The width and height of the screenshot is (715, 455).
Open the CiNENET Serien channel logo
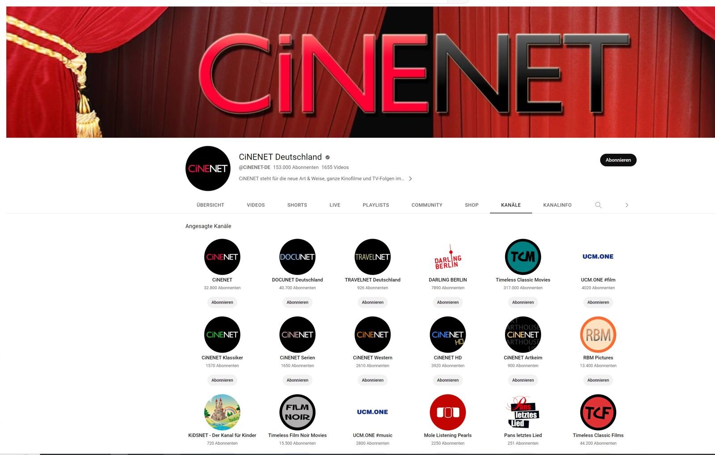click(x=297, y=334)
